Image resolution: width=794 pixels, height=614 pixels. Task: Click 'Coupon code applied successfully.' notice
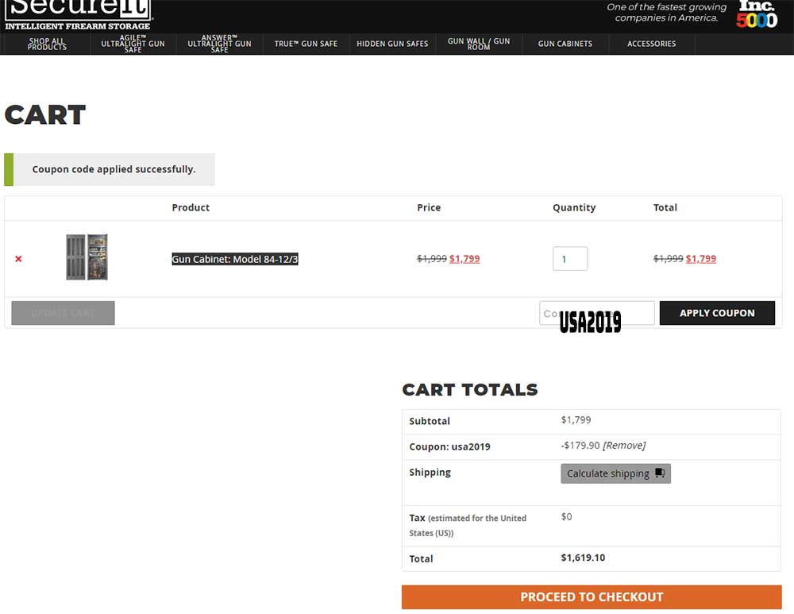coord(110,169)
